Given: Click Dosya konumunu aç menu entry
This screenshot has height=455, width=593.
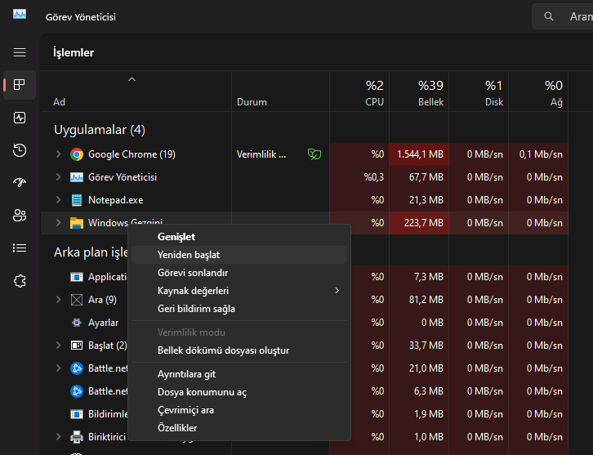Looking at the screenshot, I should [202, 392].
